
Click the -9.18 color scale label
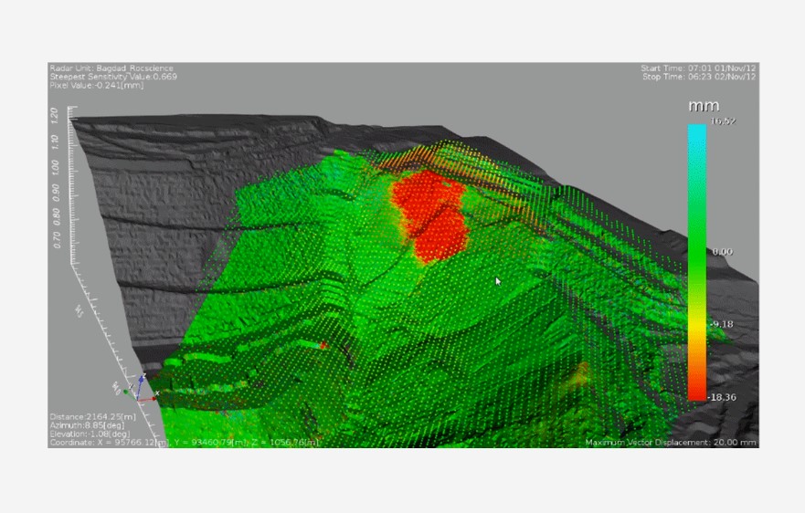pyautogui.click(x=722, y=324)
